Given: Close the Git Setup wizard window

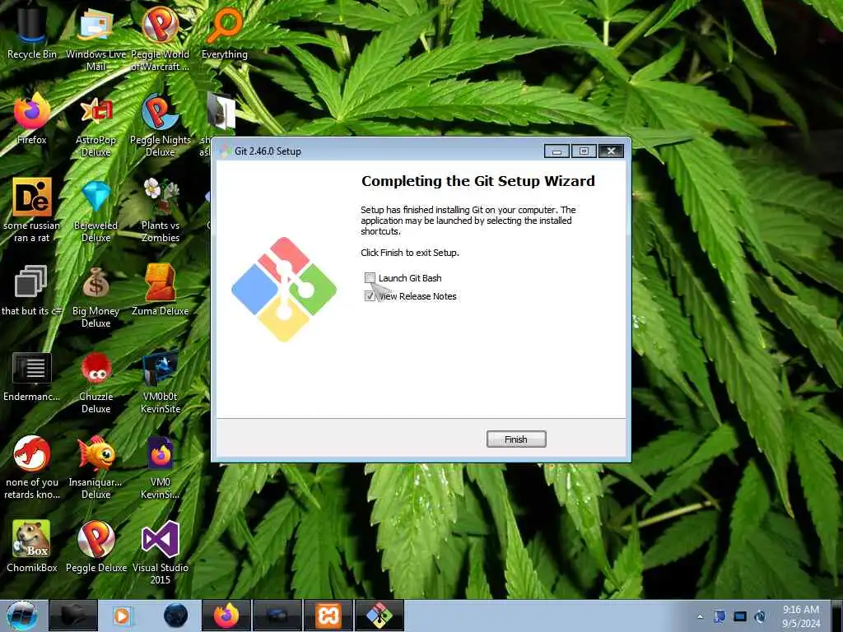Looking at the screenshot, I should pos(612,151).
